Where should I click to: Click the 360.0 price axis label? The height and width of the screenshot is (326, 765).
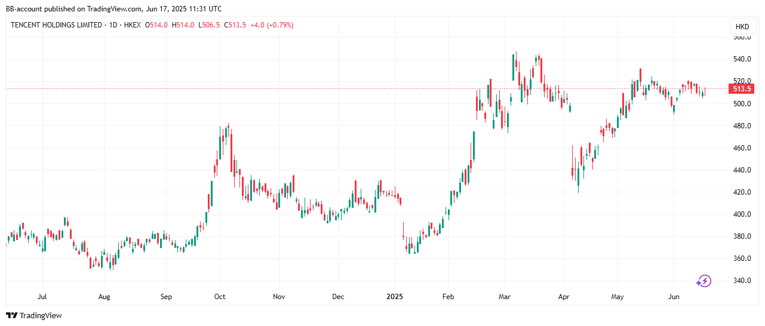point(742,259)
